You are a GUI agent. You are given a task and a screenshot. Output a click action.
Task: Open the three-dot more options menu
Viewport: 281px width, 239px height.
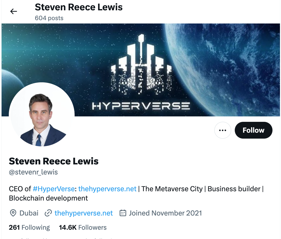pos(223,130)
